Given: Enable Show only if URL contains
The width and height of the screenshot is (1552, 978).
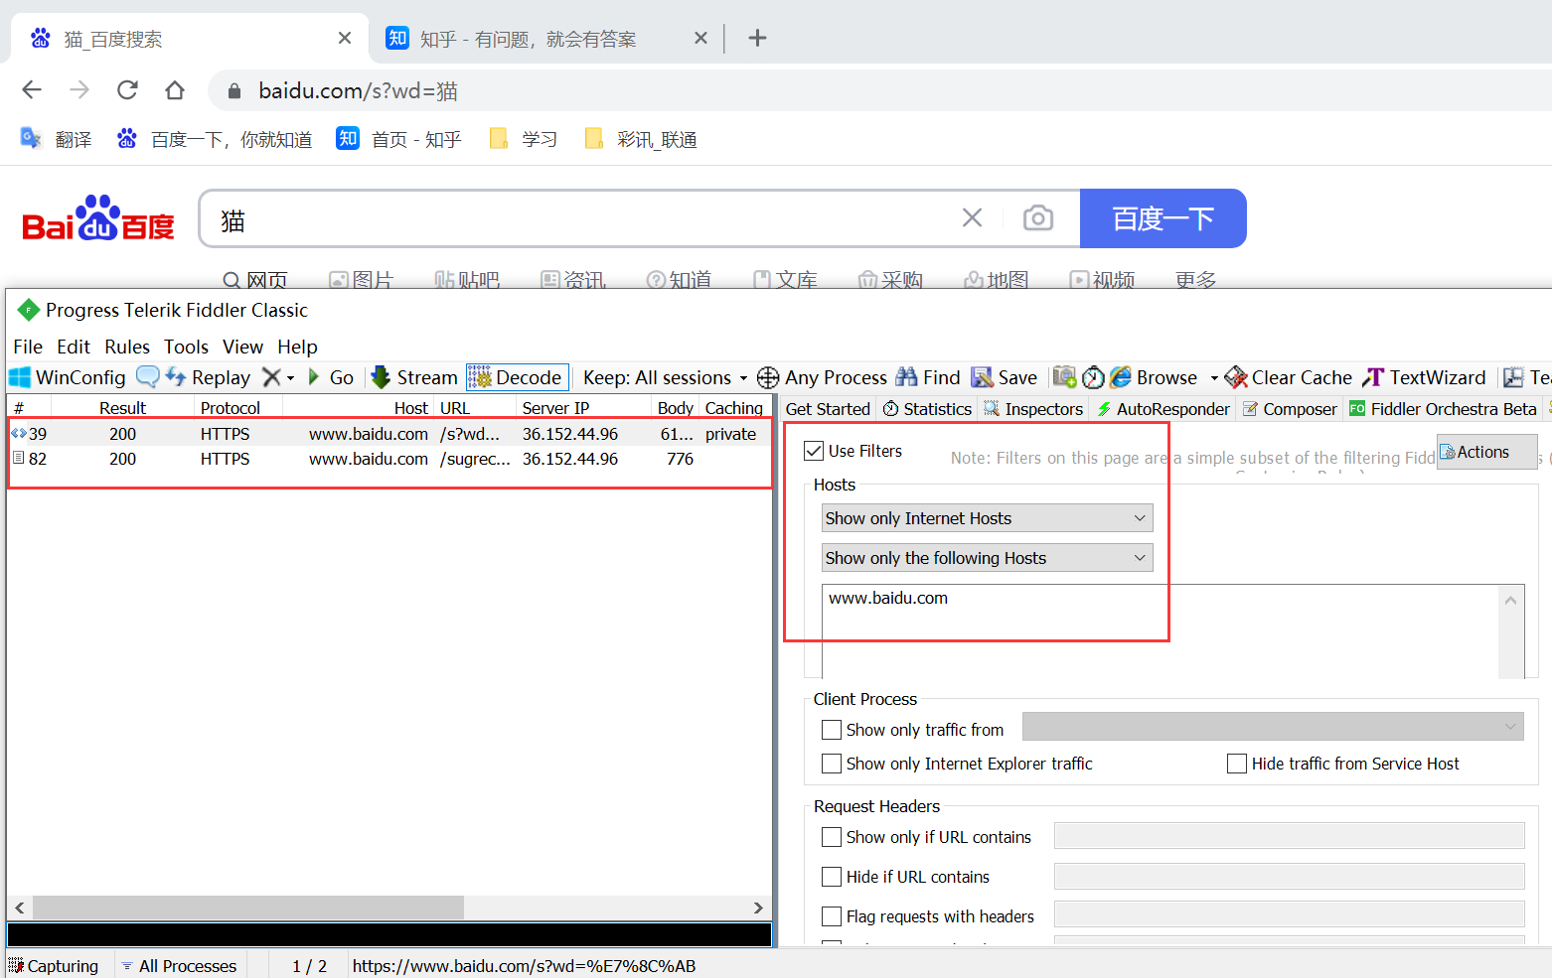Looking at the screenshot, I should click(832, 837).
